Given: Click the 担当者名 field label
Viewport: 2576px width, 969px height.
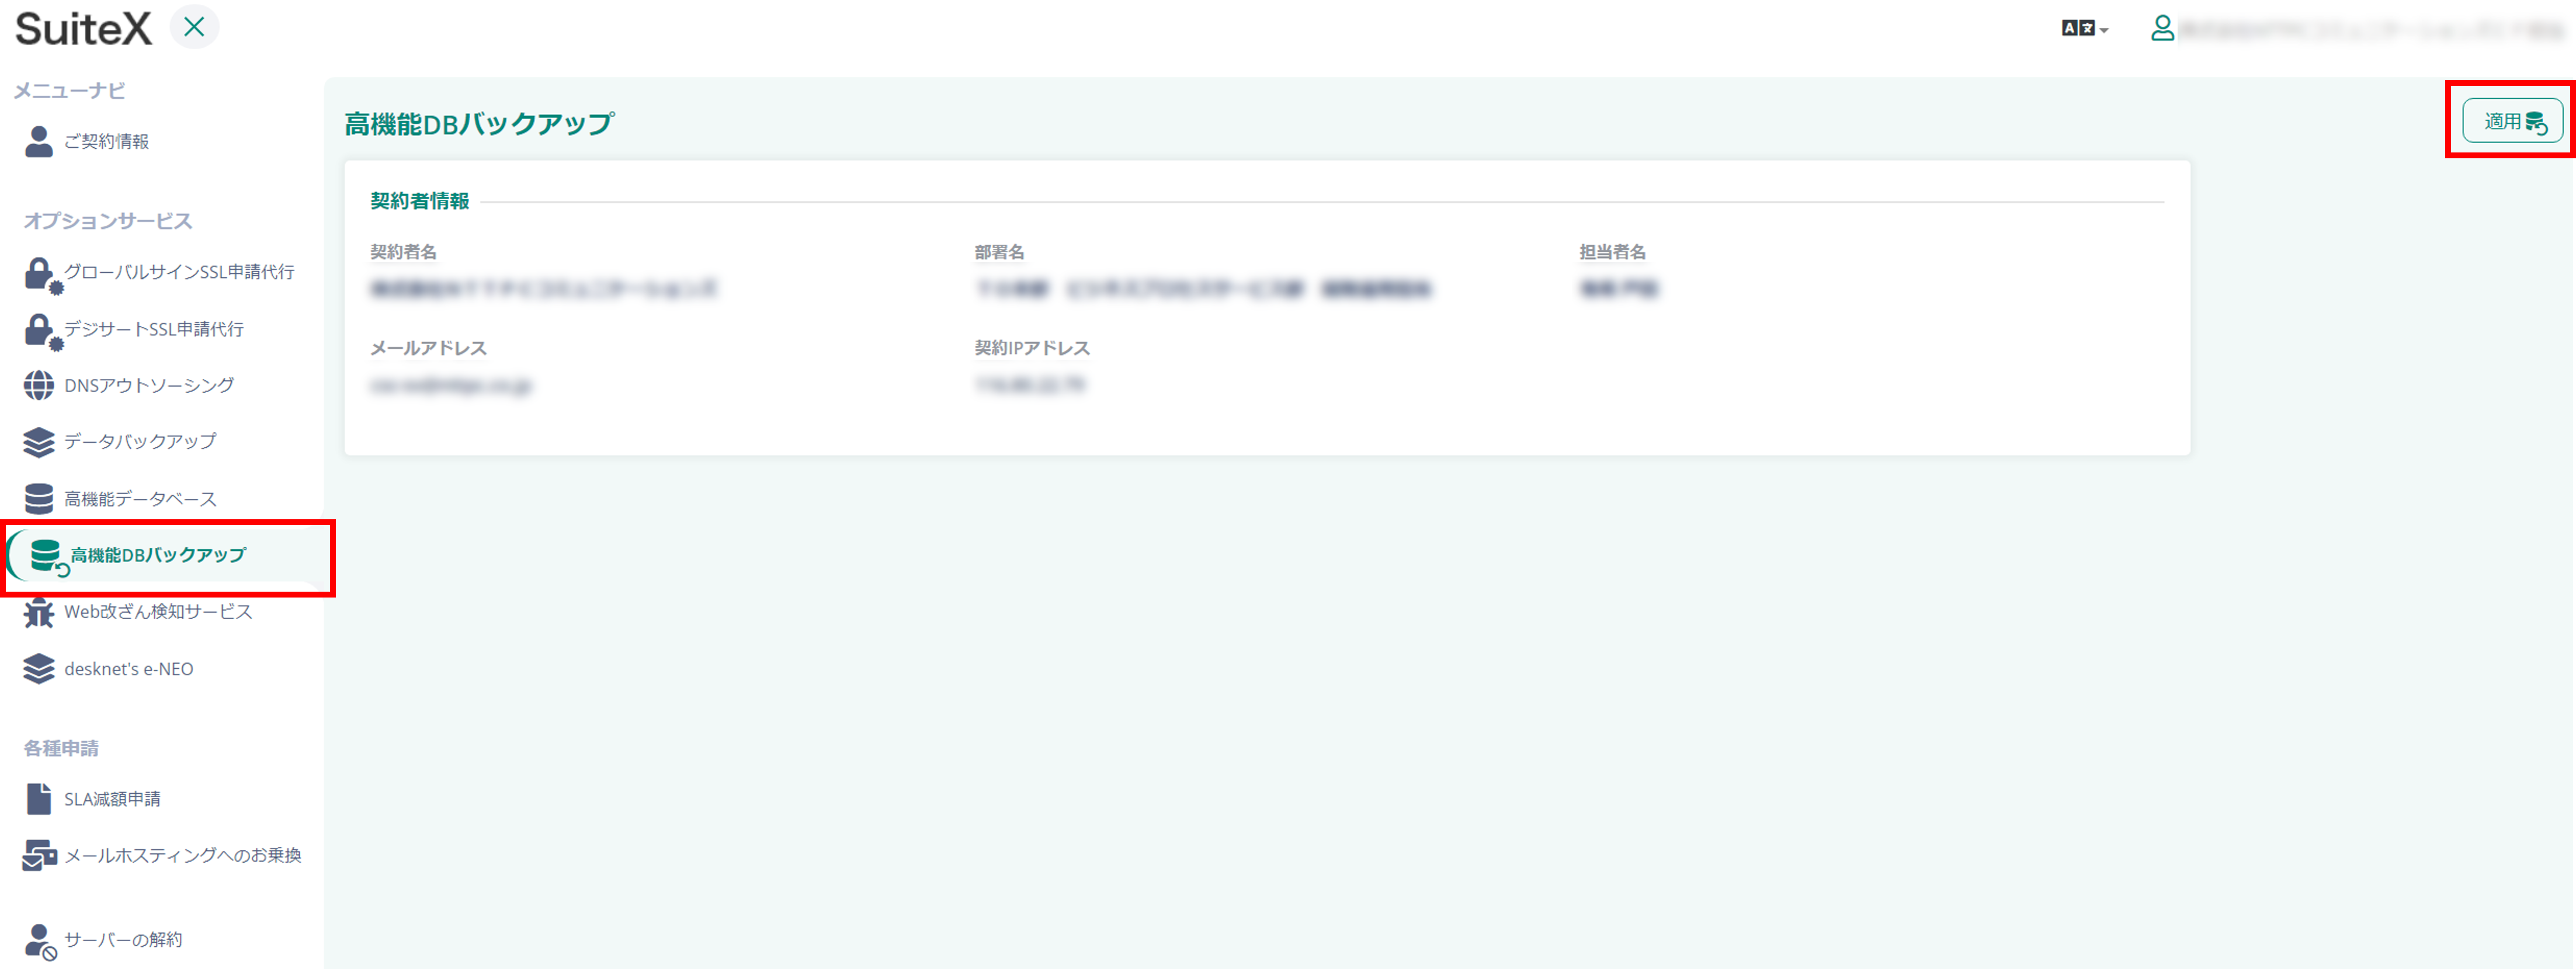Looking at the screenshot, I should tap(1612, 252).
